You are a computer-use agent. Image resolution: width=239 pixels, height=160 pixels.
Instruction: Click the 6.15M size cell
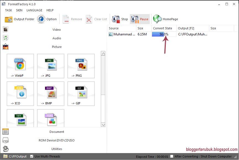[x=142, y=34]
